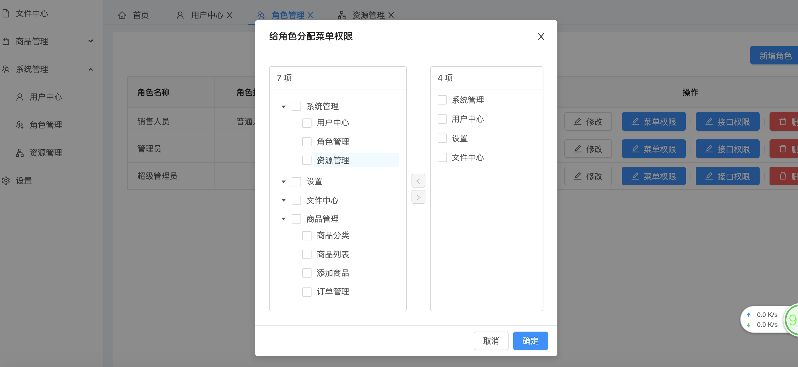Screen dimensions: 798x367
Task: Click the 资源管理 sidebar hierarchy icon
Action: [20, 152]
